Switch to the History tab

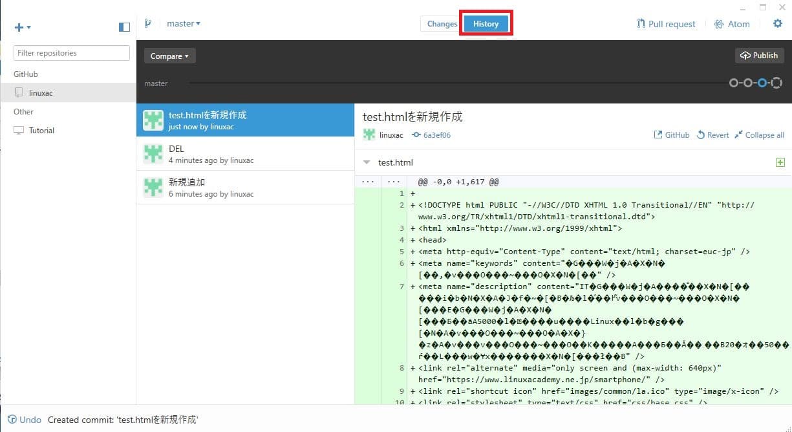coord(486,24)
